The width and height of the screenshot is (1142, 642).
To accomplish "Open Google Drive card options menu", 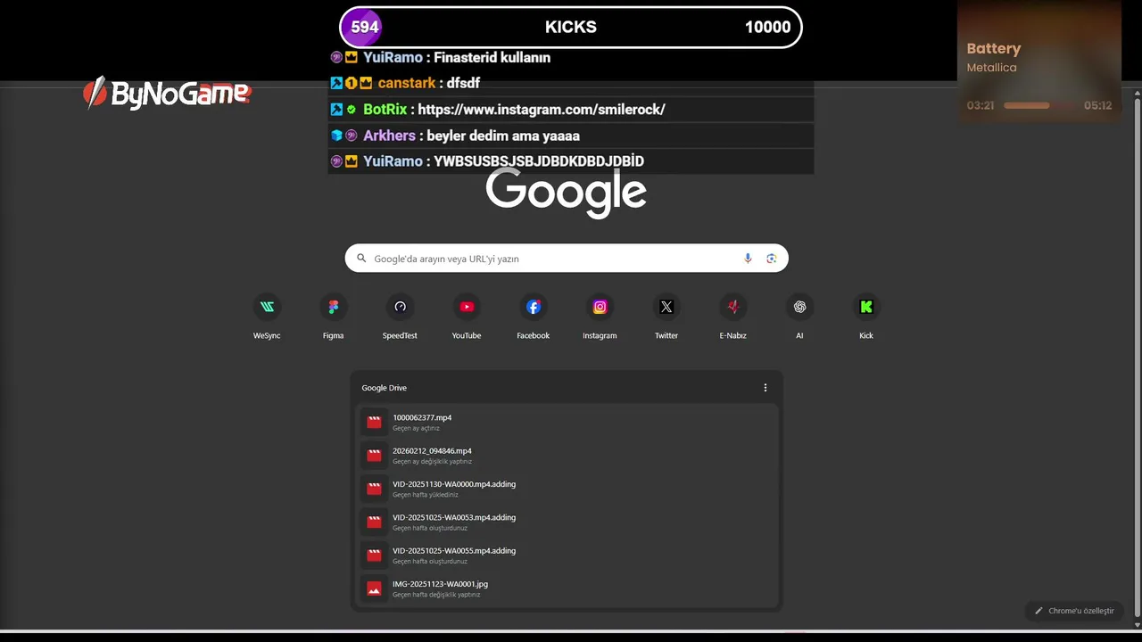I will pos(765,388).
